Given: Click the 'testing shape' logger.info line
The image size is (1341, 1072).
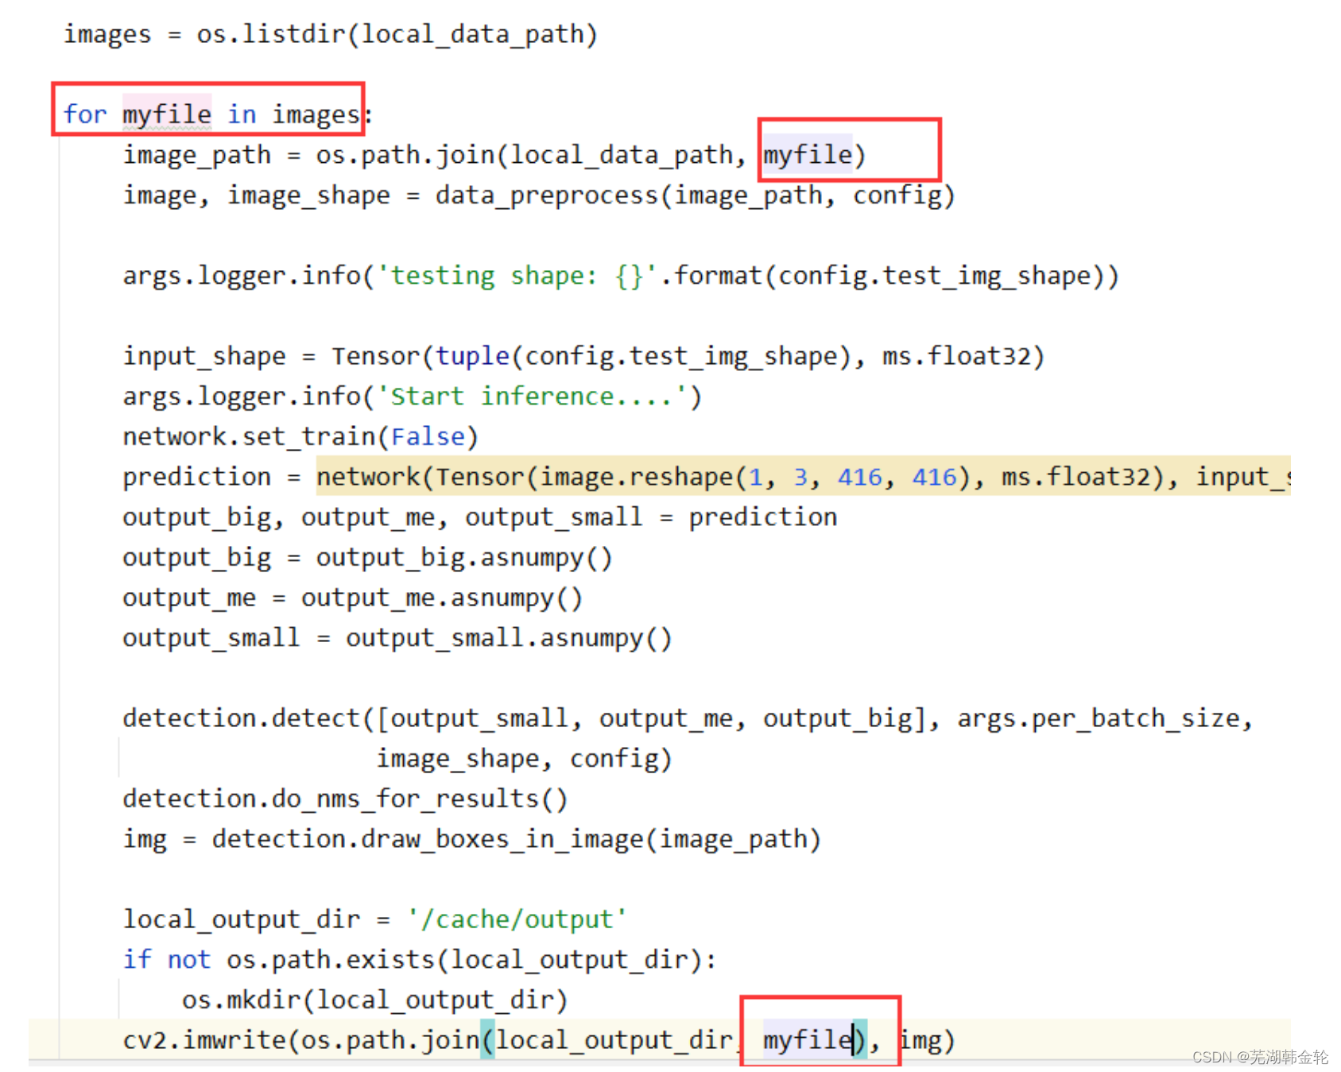Looking at the screenshot, I should click(621, 276).
